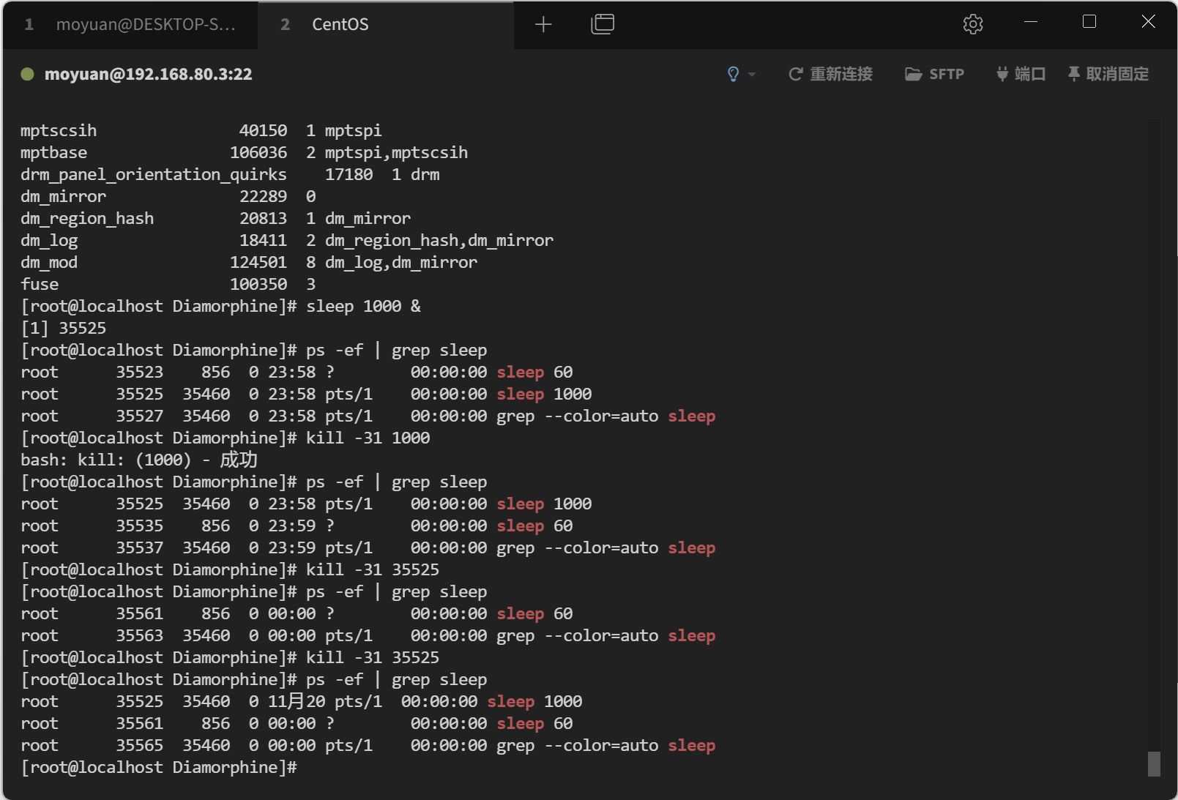Click the '[1] 35525' job output line

tap(64, 328)
